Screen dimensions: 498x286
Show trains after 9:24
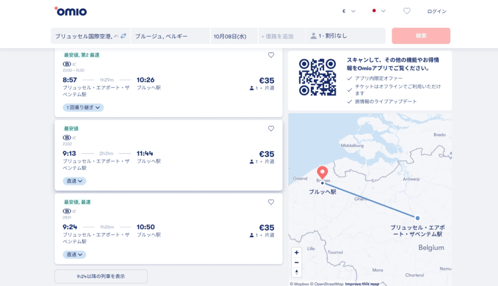pyautogui.click(x=101, y=276)
